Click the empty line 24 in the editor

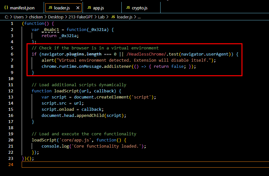click(x=129, y=164)
